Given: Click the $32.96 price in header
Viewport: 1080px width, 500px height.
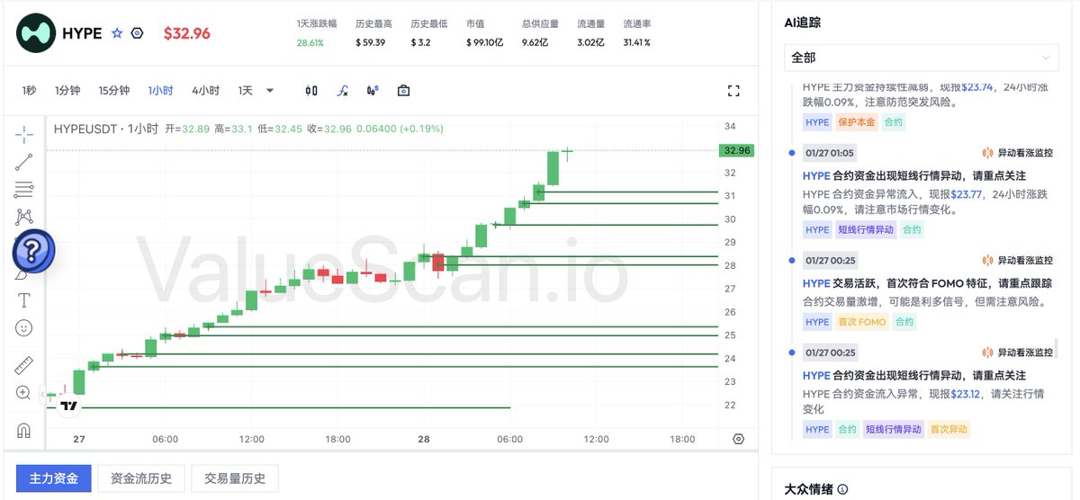Looking at the screenshot, I should (187, 33).
